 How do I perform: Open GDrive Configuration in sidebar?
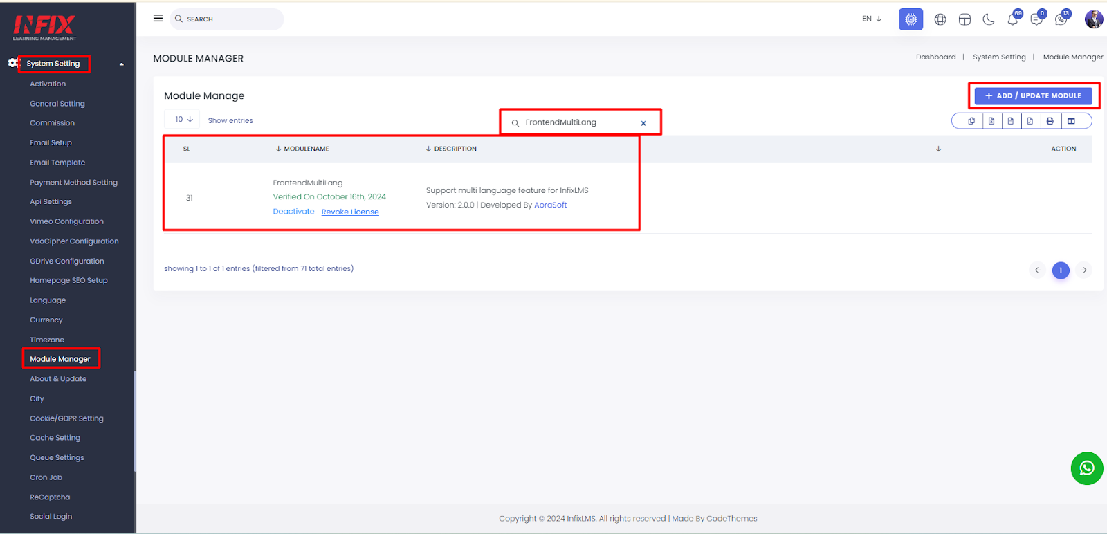pos(67,261)
